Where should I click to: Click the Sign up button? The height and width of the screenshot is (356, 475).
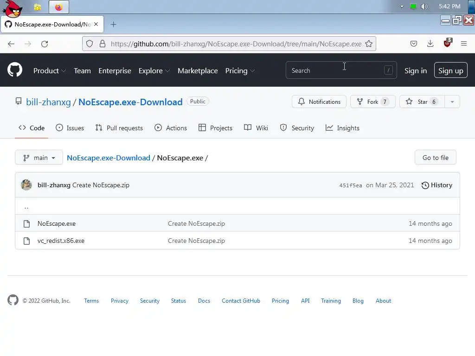click(x=451, y=70)
